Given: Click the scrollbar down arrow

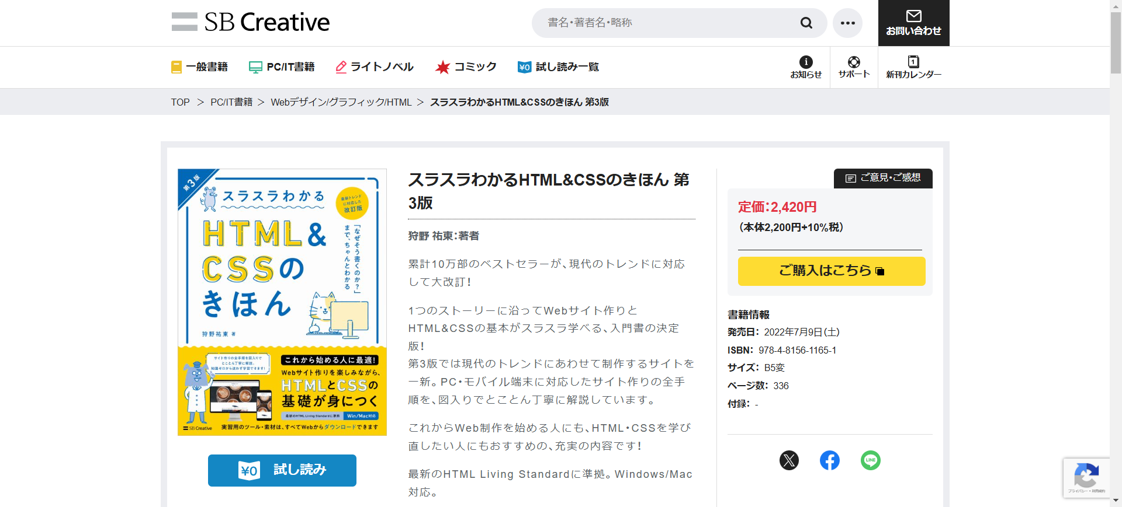Looking at the screenshot, I should pyautogui.click(x=1116, y=501).
